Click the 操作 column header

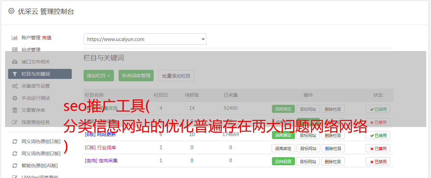[x=308, y=95]
